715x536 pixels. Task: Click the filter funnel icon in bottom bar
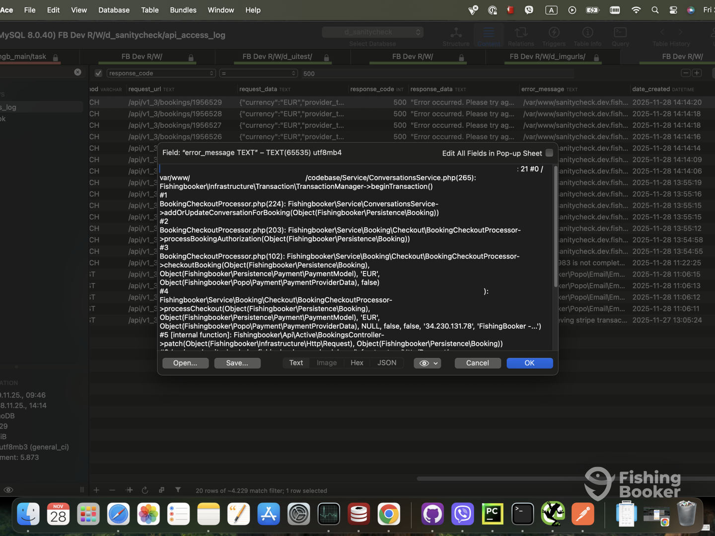click(x=178, y=490)
